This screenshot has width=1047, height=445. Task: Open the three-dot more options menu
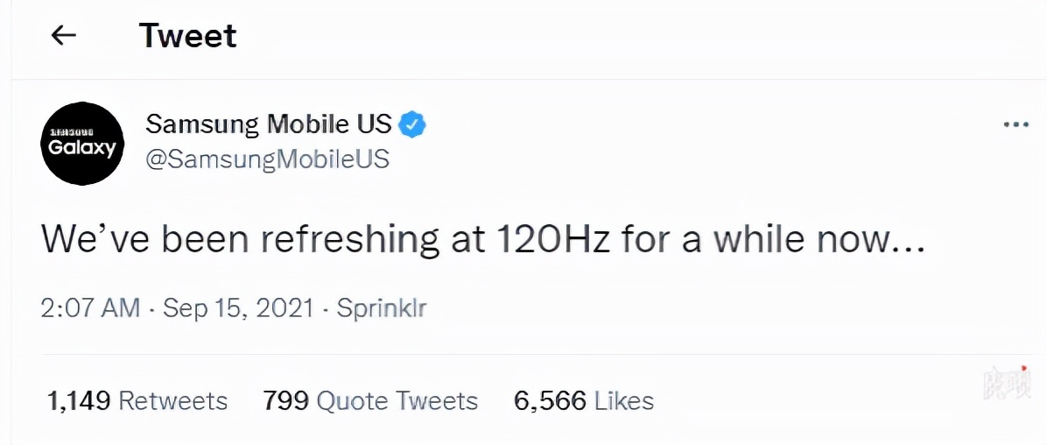click(x=1015, y=125)
